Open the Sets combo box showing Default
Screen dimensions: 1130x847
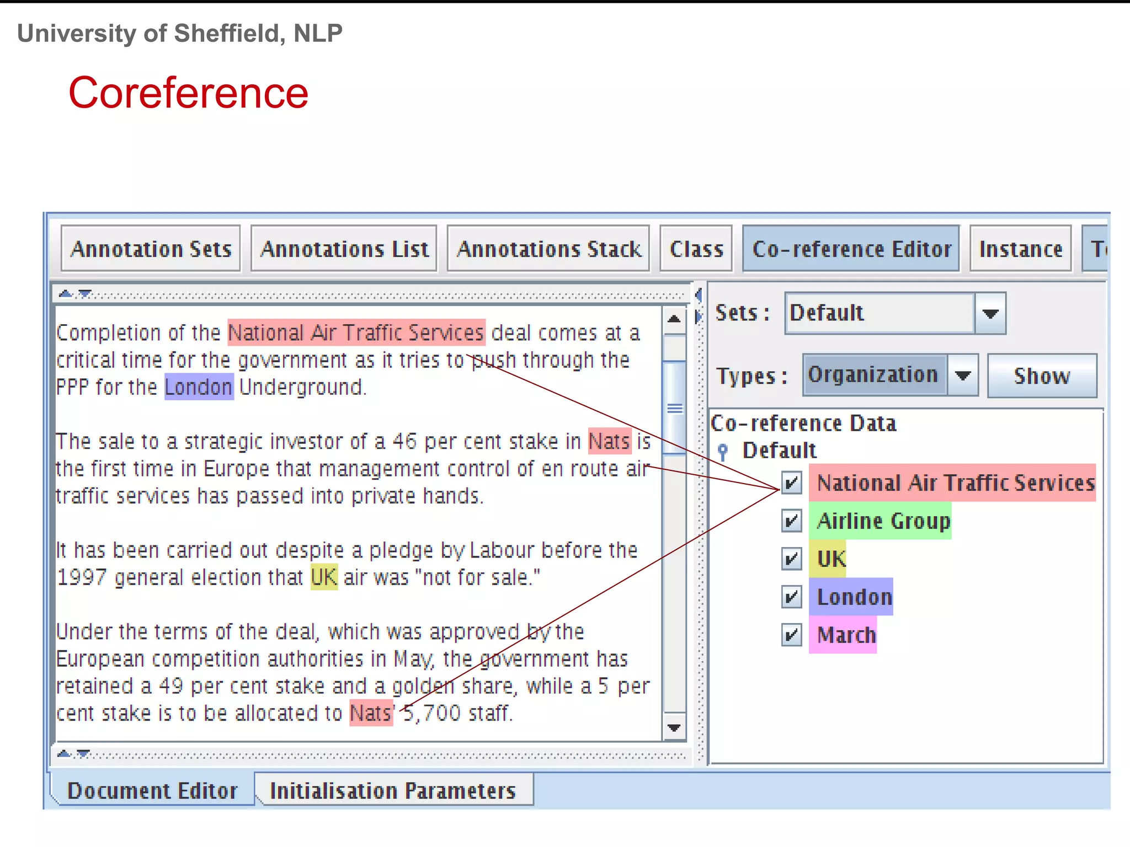pyautogui.click(x=895, y=313)
